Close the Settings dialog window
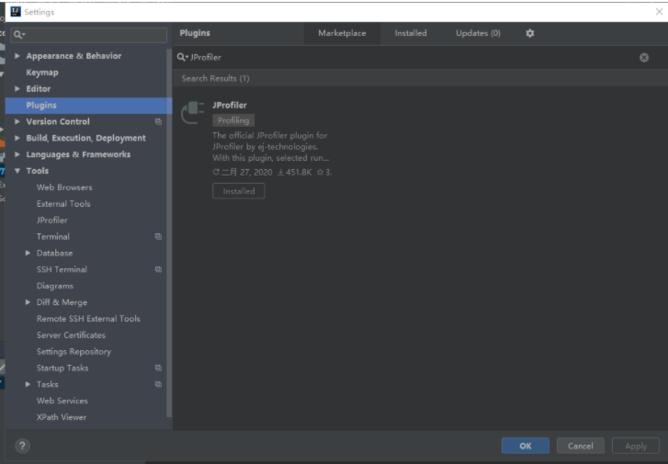This screenshot has height=464, width=668. pyautogui.click(x=659, y=12)
